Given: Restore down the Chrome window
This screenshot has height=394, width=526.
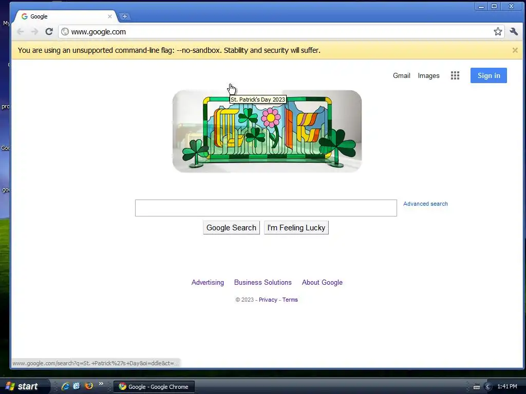Looking at the screenshot, I should tap(494, 6).
